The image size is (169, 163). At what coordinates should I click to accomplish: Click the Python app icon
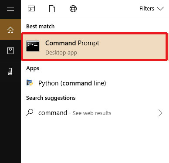[x=30, y=83]
